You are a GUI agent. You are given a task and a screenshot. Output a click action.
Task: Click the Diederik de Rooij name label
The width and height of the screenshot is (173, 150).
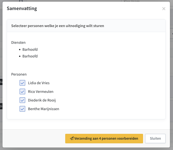(42, 100)
